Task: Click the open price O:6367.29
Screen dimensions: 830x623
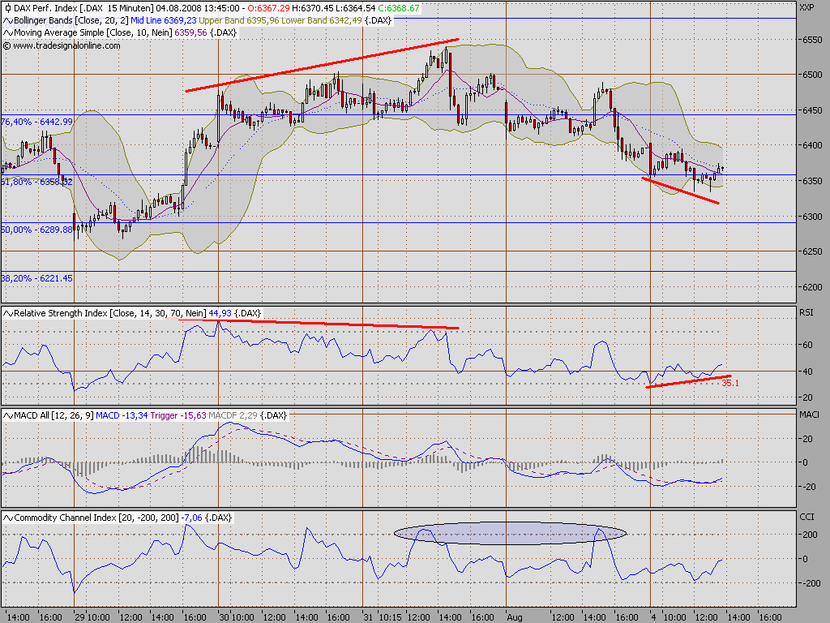Action: [x=268, y=8]
